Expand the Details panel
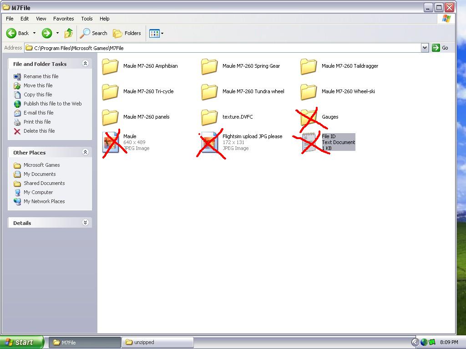Image resolution: width=466 pixels, height=349 pixels. click(85, 223)
